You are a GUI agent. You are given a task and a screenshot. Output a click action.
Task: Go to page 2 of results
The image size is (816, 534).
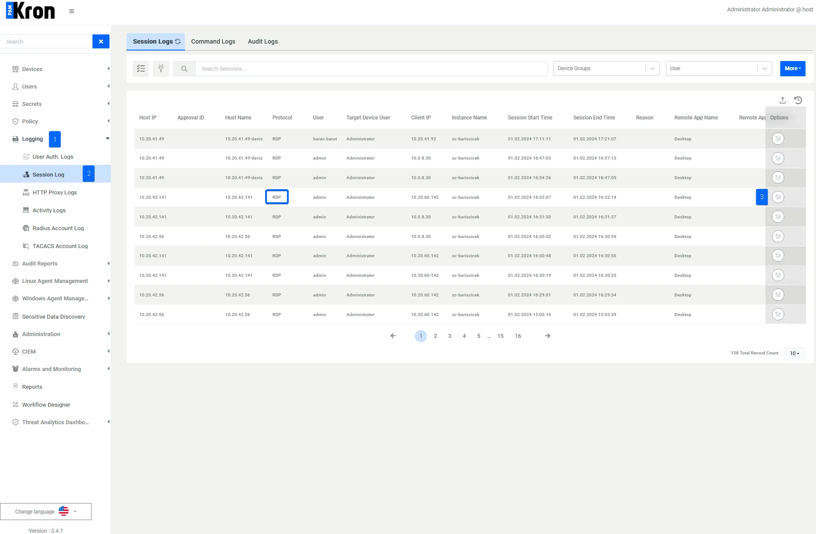435,336
